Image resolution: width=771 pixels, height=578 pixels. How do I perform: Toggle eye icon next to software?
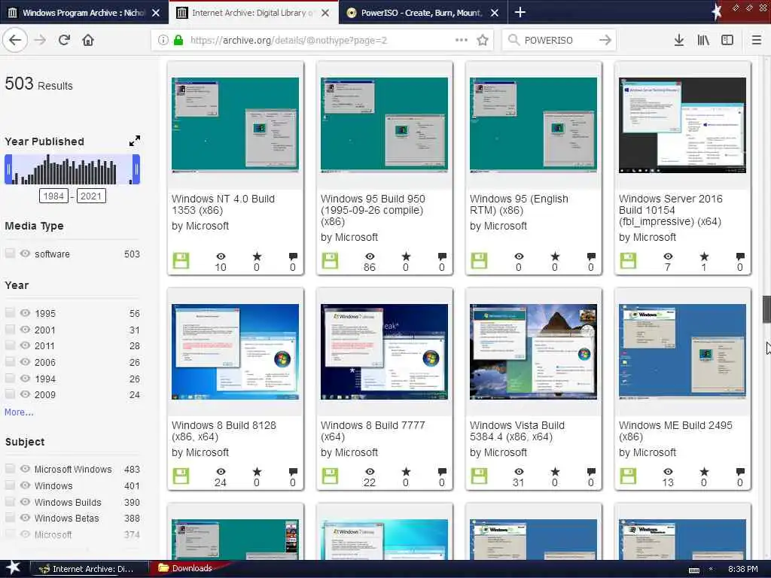click(25, 254)
